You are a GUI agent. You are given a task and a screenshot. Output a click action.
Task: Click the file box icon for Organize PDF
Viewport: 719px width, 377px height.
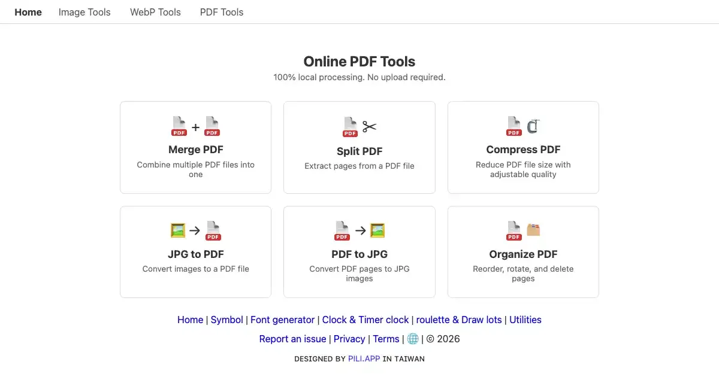pos(533,230)
